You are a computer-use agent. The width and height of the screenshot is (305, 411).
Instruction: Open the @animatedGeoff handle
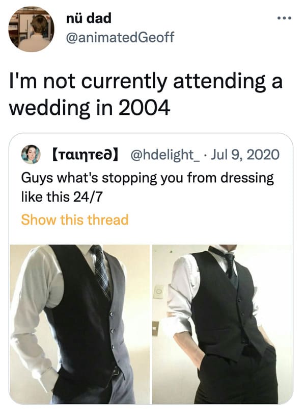click(120, 37)
